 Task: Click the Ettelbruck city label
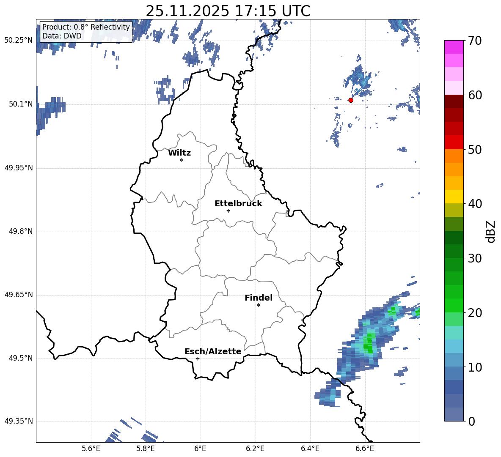(238, 204)
